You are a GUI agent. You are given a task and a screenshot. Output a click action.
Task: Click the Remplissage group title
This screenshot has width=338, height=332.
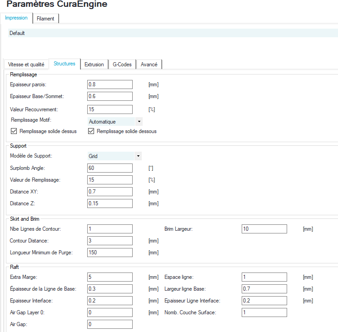click(x=24, y=74)
